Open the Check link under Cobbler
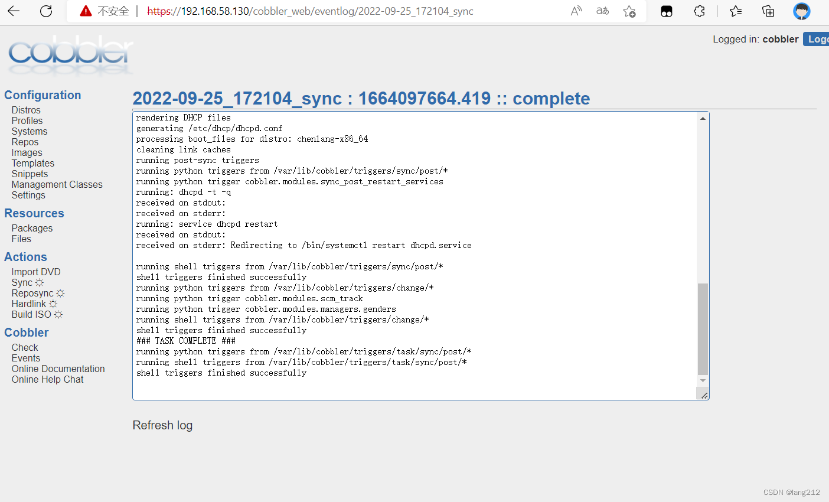This screenshot has width=829, height=502. tap(25, 347)
